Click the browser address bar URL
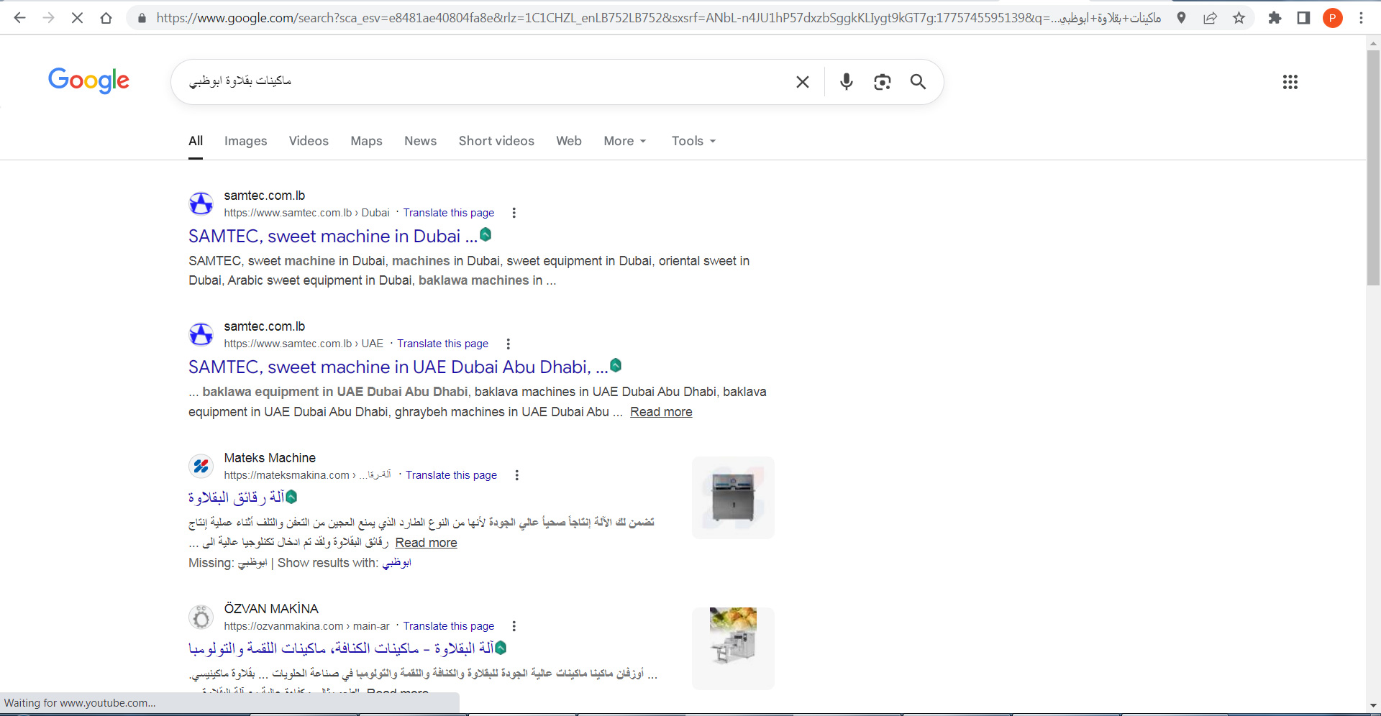The width and height of the screenshot is (1381, 716). tap(658, 18)
